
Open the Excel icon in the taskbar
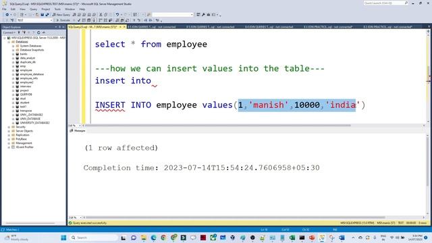[x=292, y=238]
